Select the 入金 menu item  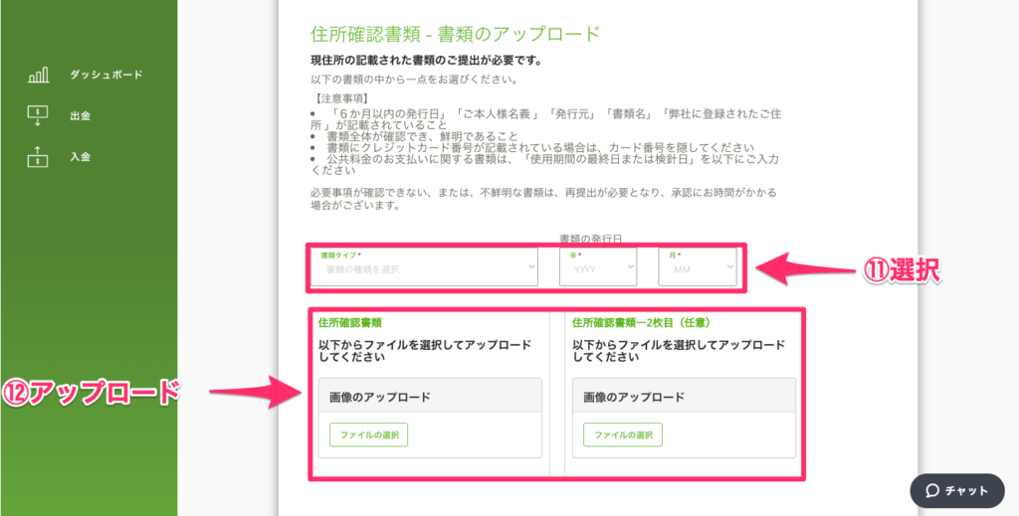point(81,156)
